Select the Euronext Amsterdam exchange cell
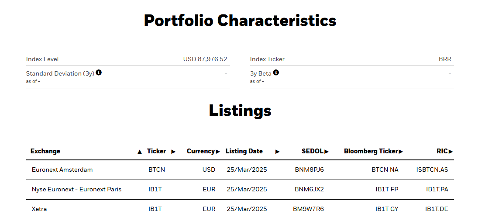485x218 pixels. coord(62,170)
